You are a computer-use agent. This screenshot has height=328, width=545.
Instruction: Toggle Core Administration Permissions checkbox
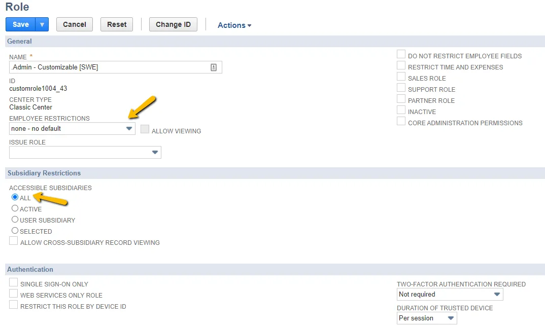[401, 121]
